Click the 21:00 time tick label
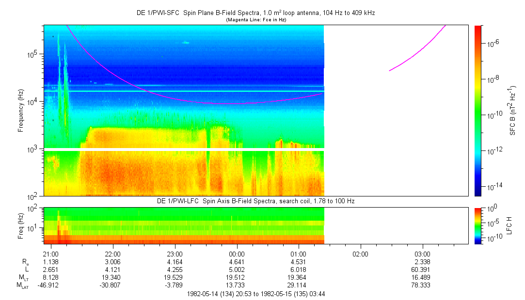Image resolution: width=525 pixels, height=300 pixels. (x=51, y=254)
